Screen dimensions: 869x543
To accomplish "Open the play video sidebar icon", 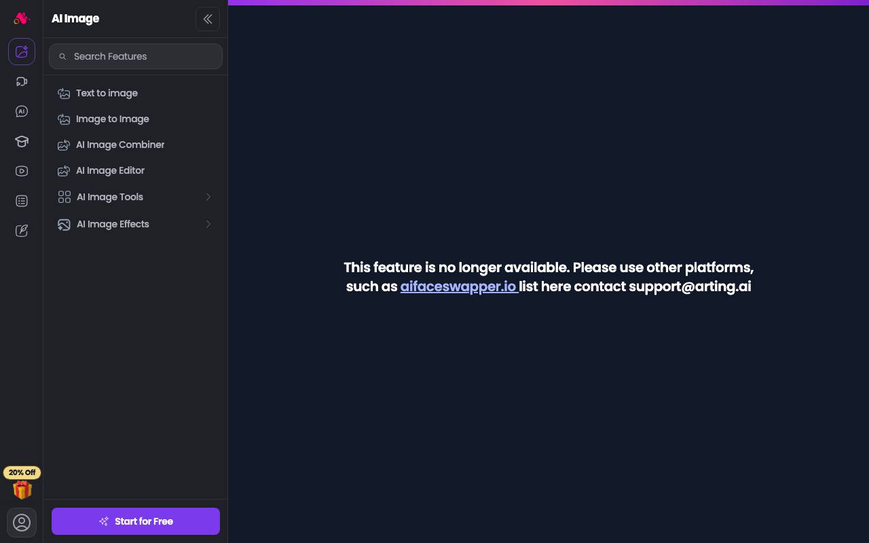I will (22, 171).
